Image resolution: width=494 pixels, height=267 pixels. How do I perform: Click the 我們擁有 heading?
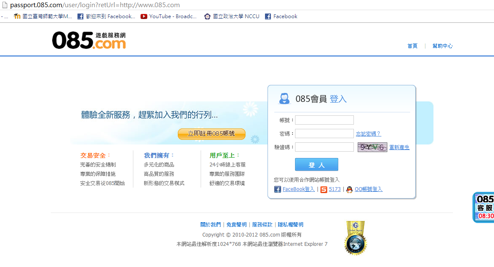click(x=158, y=155)
